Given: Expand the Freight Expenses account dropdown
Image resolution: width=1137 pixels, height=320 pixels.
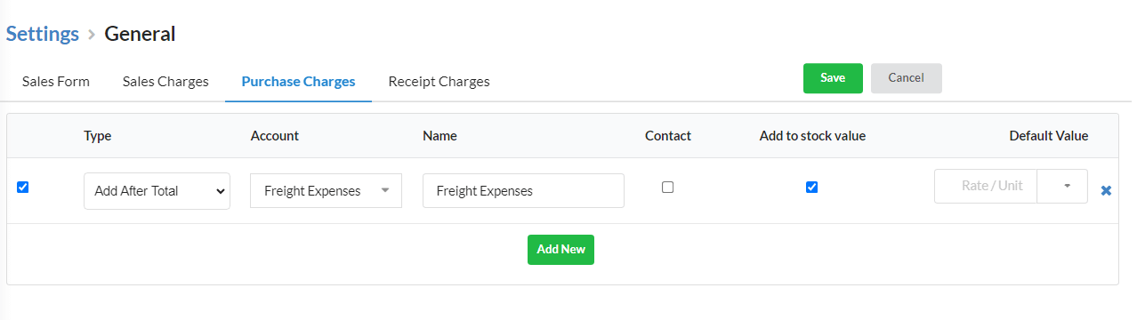Looking at the screenshot, I should tap(326, 190).
